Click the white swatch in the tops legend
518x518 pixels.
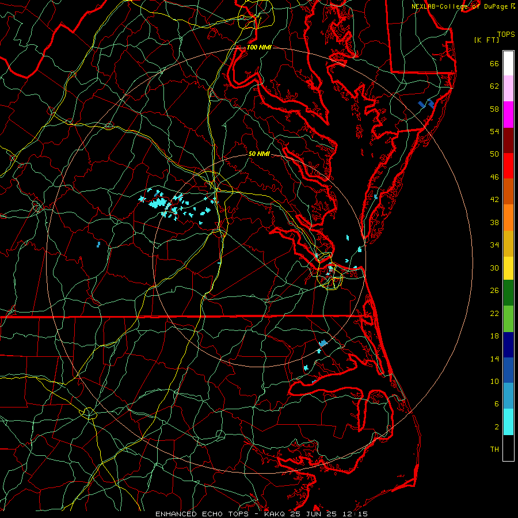(x=508, y=63)
